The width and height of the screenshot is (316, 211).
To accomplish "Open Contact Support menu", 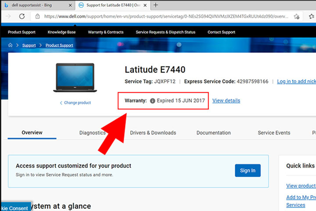I will [x=221, y=32].
